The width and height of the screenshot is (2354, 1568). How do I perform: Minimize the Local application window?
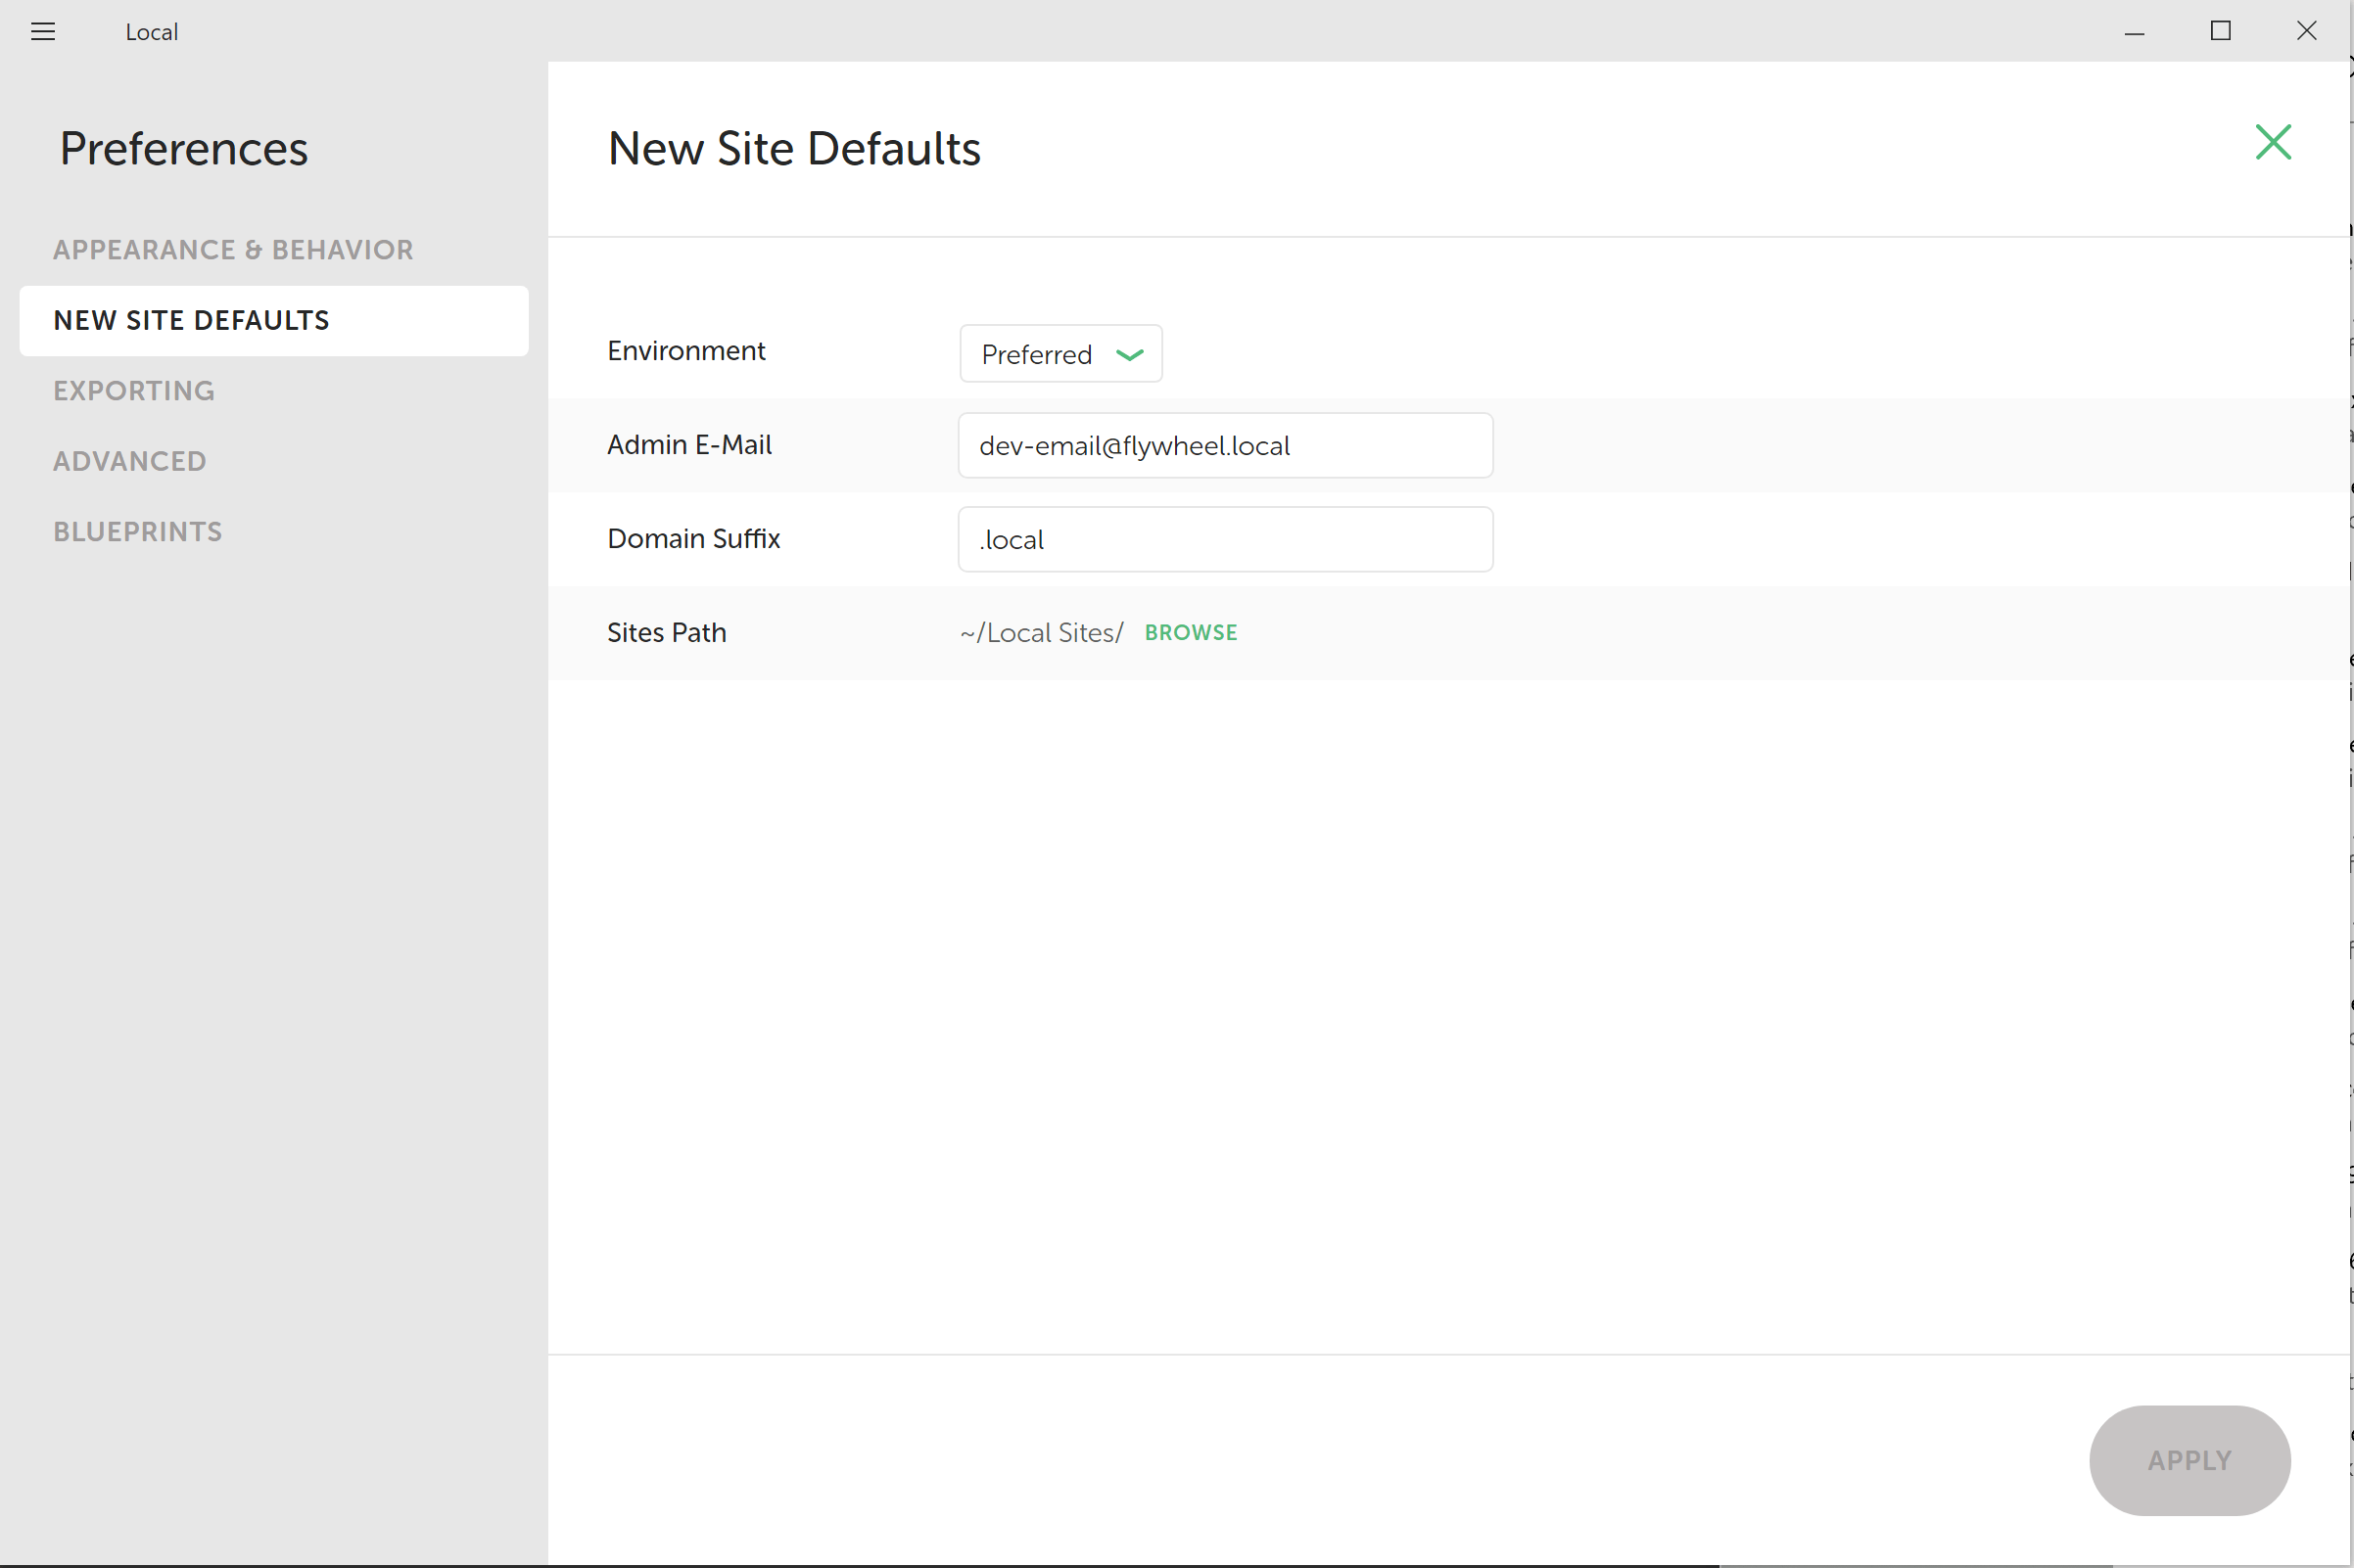pyautogui.click(x=2134, y=31)
